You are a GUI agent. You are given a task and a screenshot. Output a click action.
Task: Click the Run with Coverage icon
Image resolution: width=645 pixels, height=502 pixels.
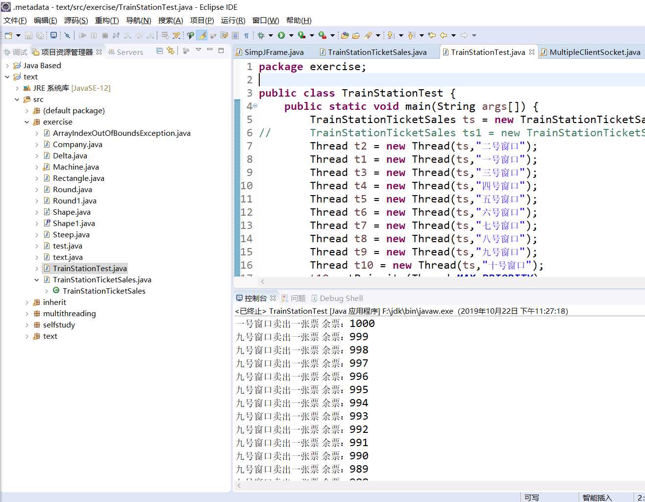click(x=302, y=35)
